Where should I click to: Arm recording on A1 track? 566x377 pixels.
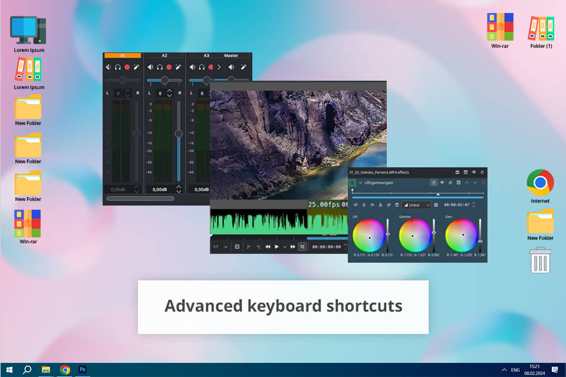[127, 67]
